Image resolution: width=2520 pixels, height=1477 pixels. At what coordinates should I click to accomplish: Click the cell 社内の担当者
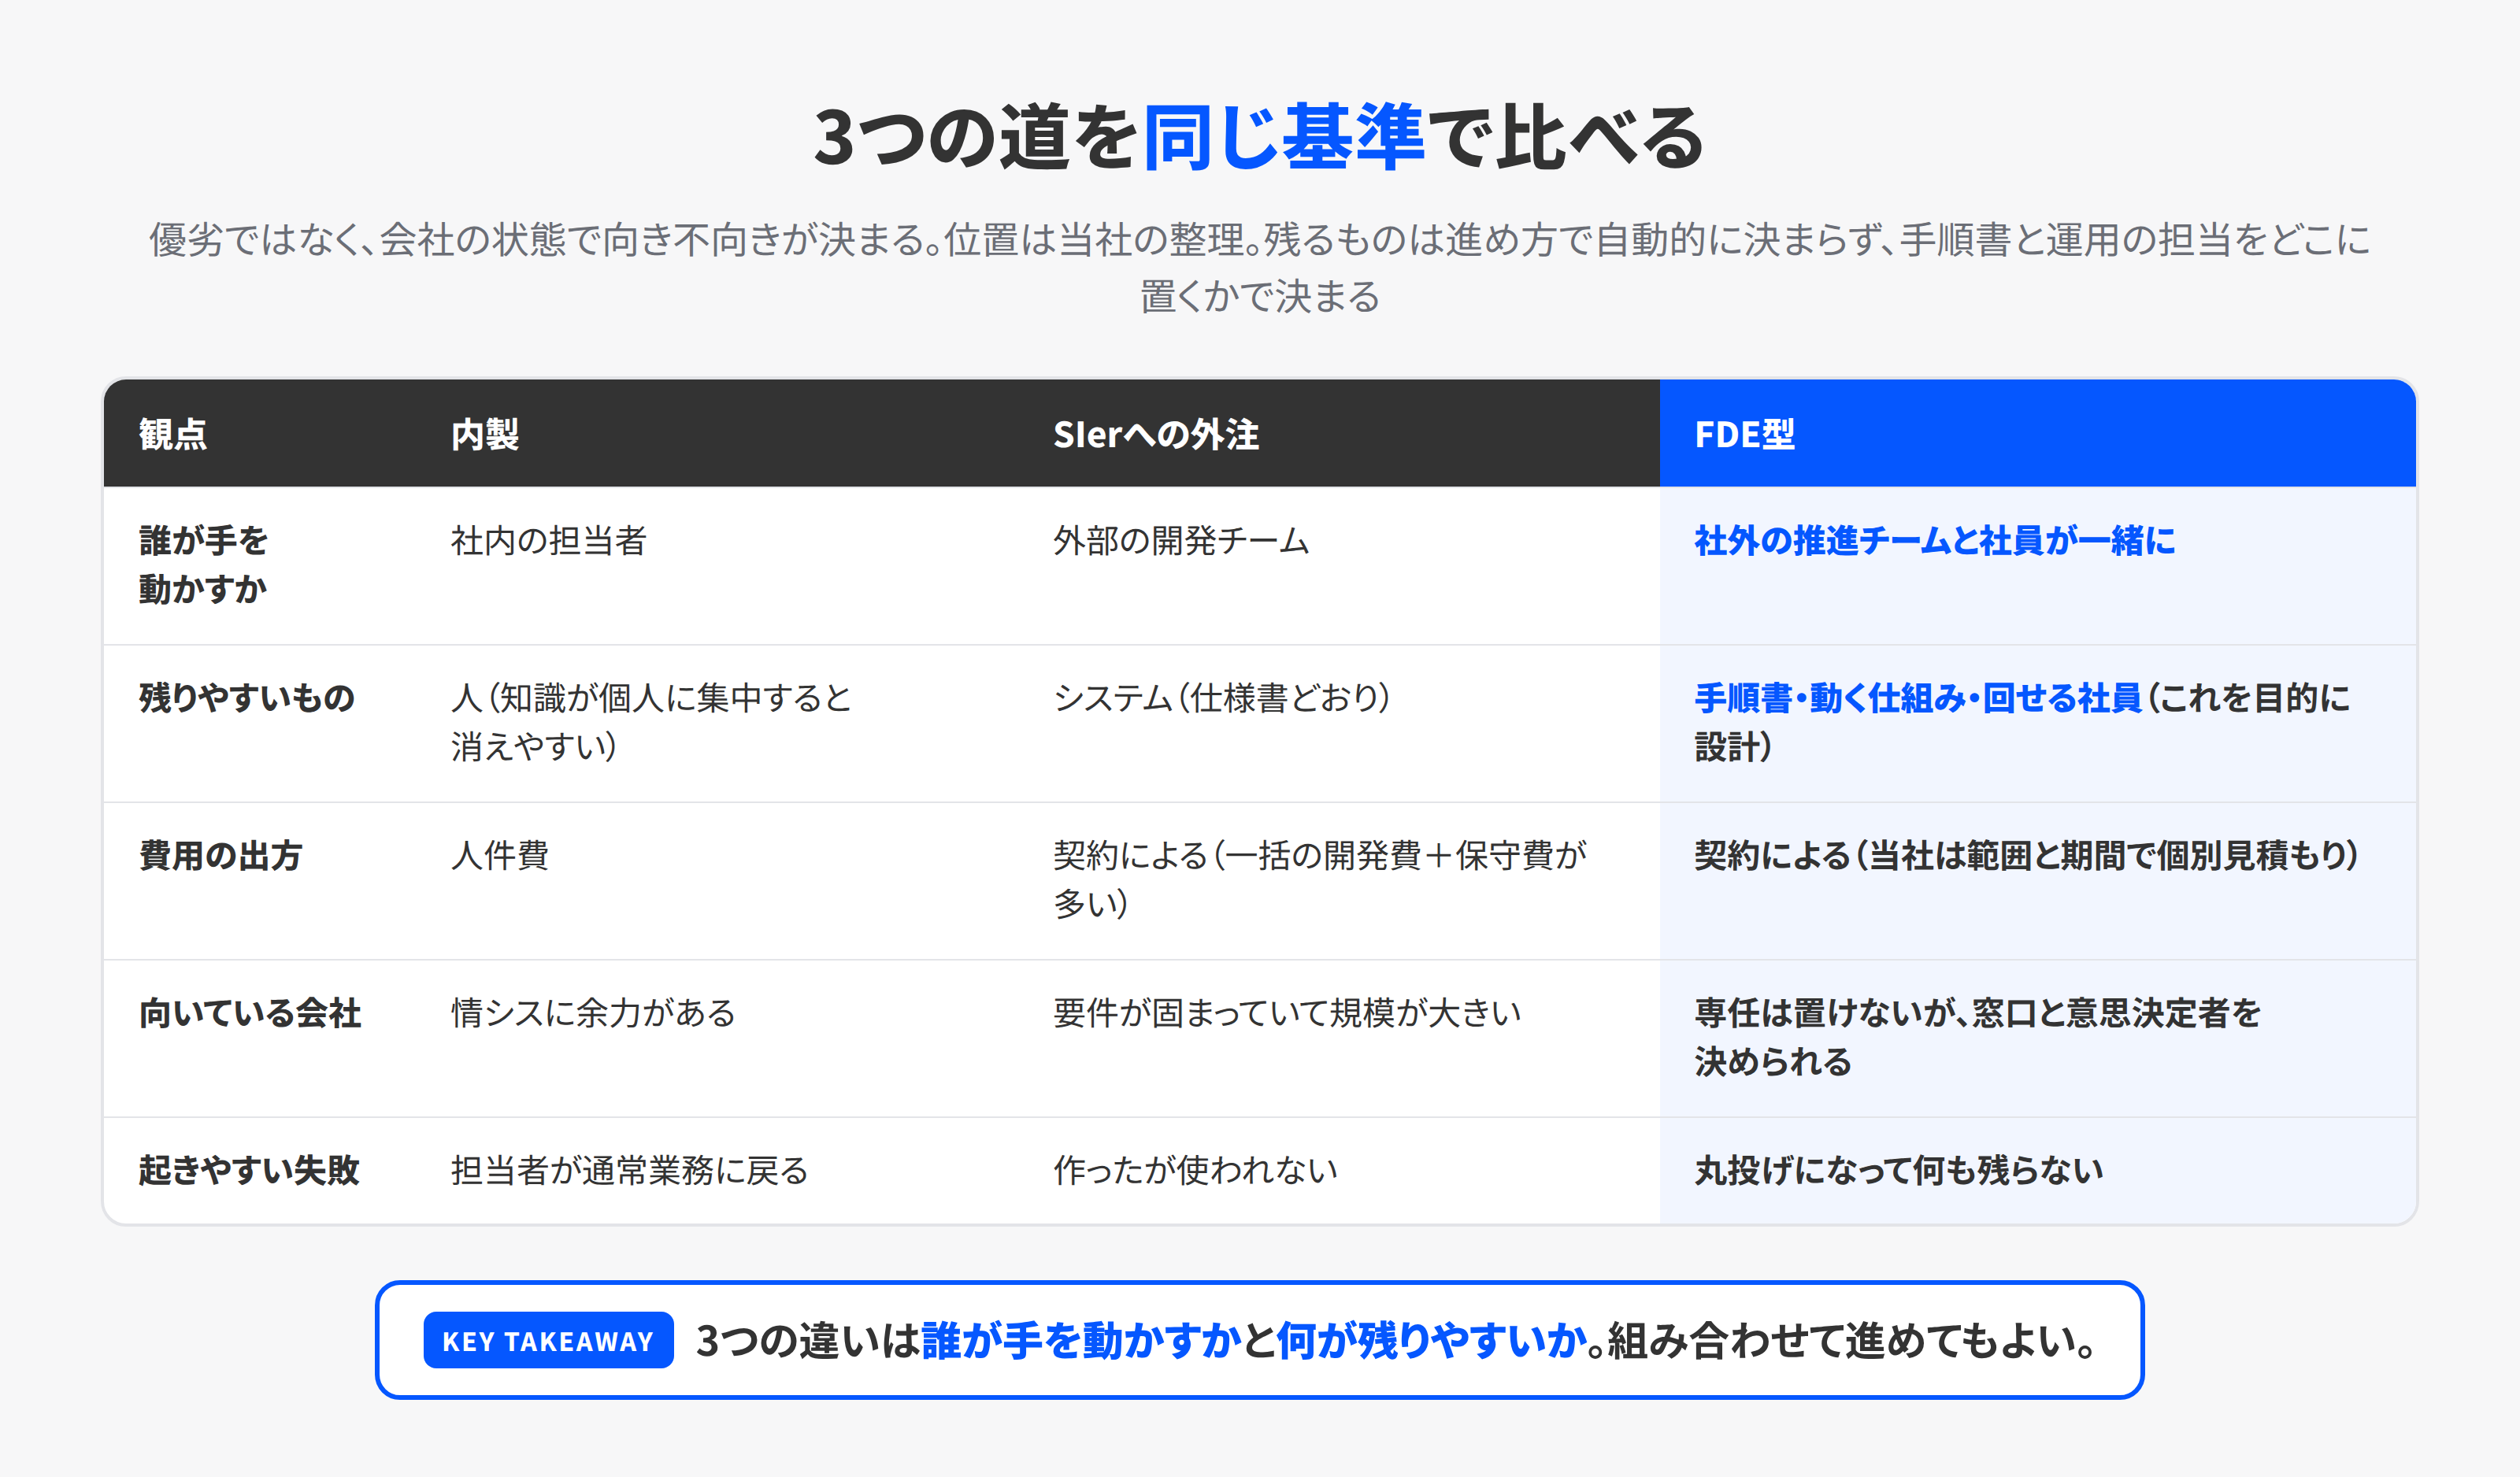point(549,541)
